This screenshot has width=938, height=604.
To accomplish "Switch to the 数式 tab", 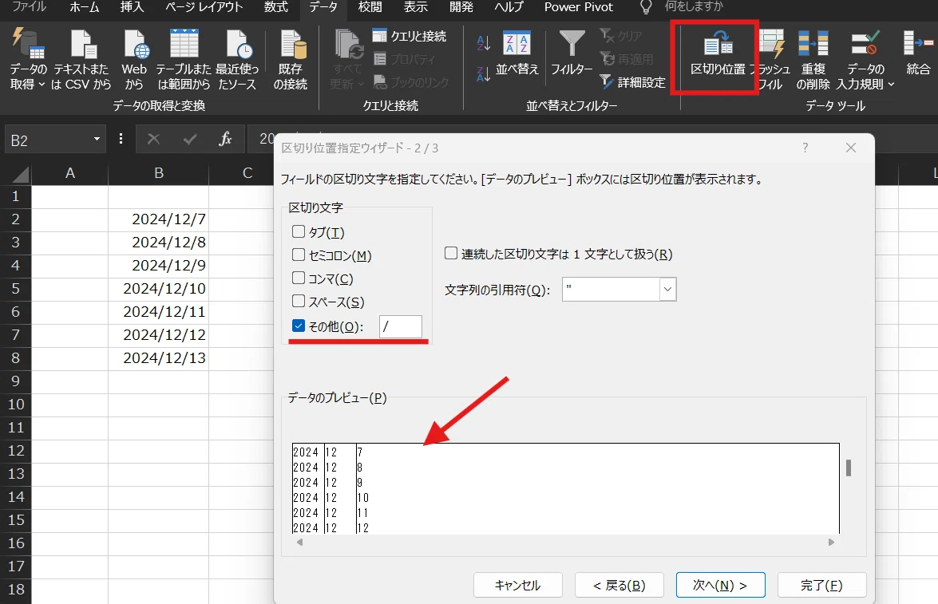I will 276,7.
